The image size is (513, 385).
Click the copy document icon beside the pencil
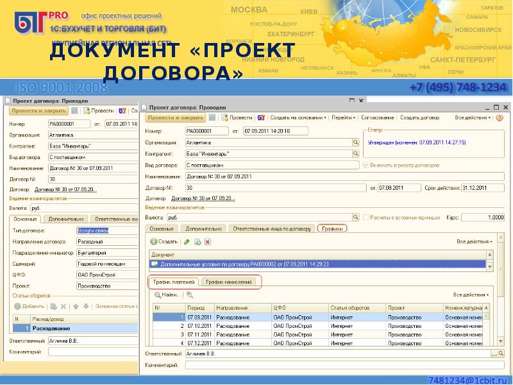coord(198,242)
